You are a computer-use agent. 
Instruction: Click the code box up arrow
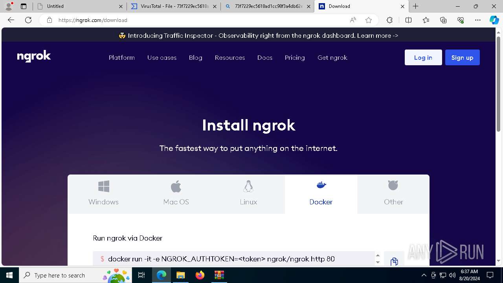coord(378,255)
